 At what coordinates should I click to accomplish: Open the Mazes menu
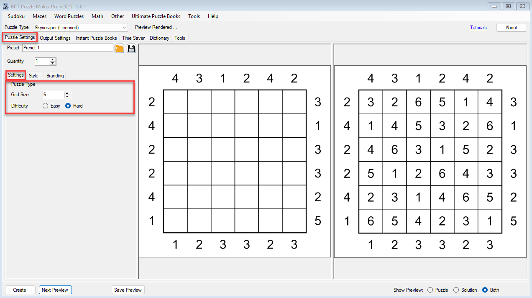[x=39, y=16]
